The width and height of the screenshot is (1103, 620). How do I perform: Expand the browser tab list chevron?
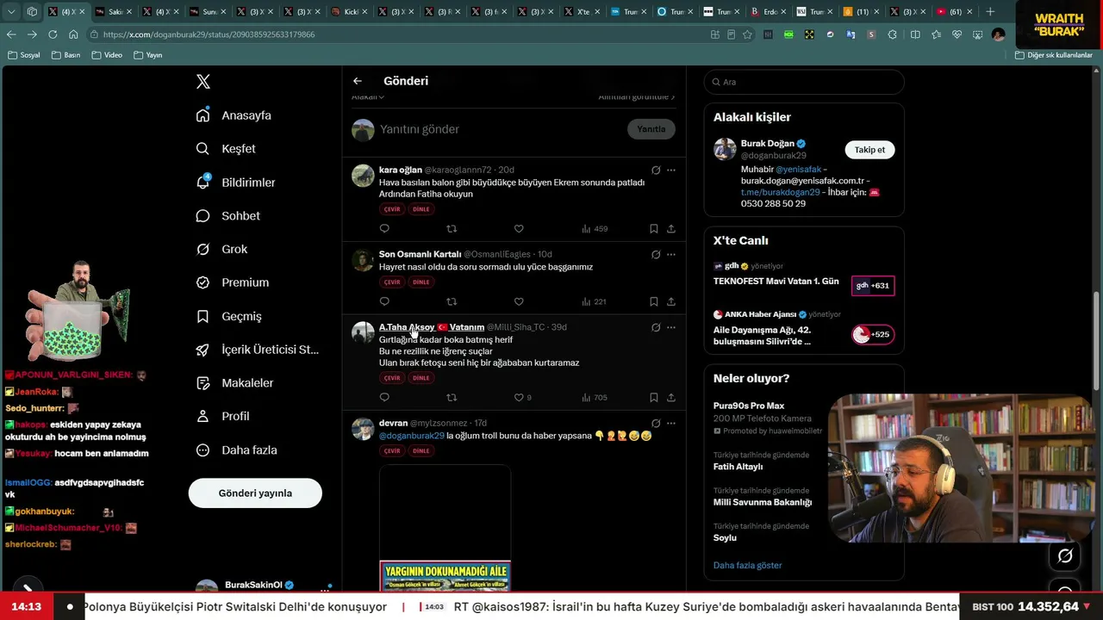tap(10, 12)
